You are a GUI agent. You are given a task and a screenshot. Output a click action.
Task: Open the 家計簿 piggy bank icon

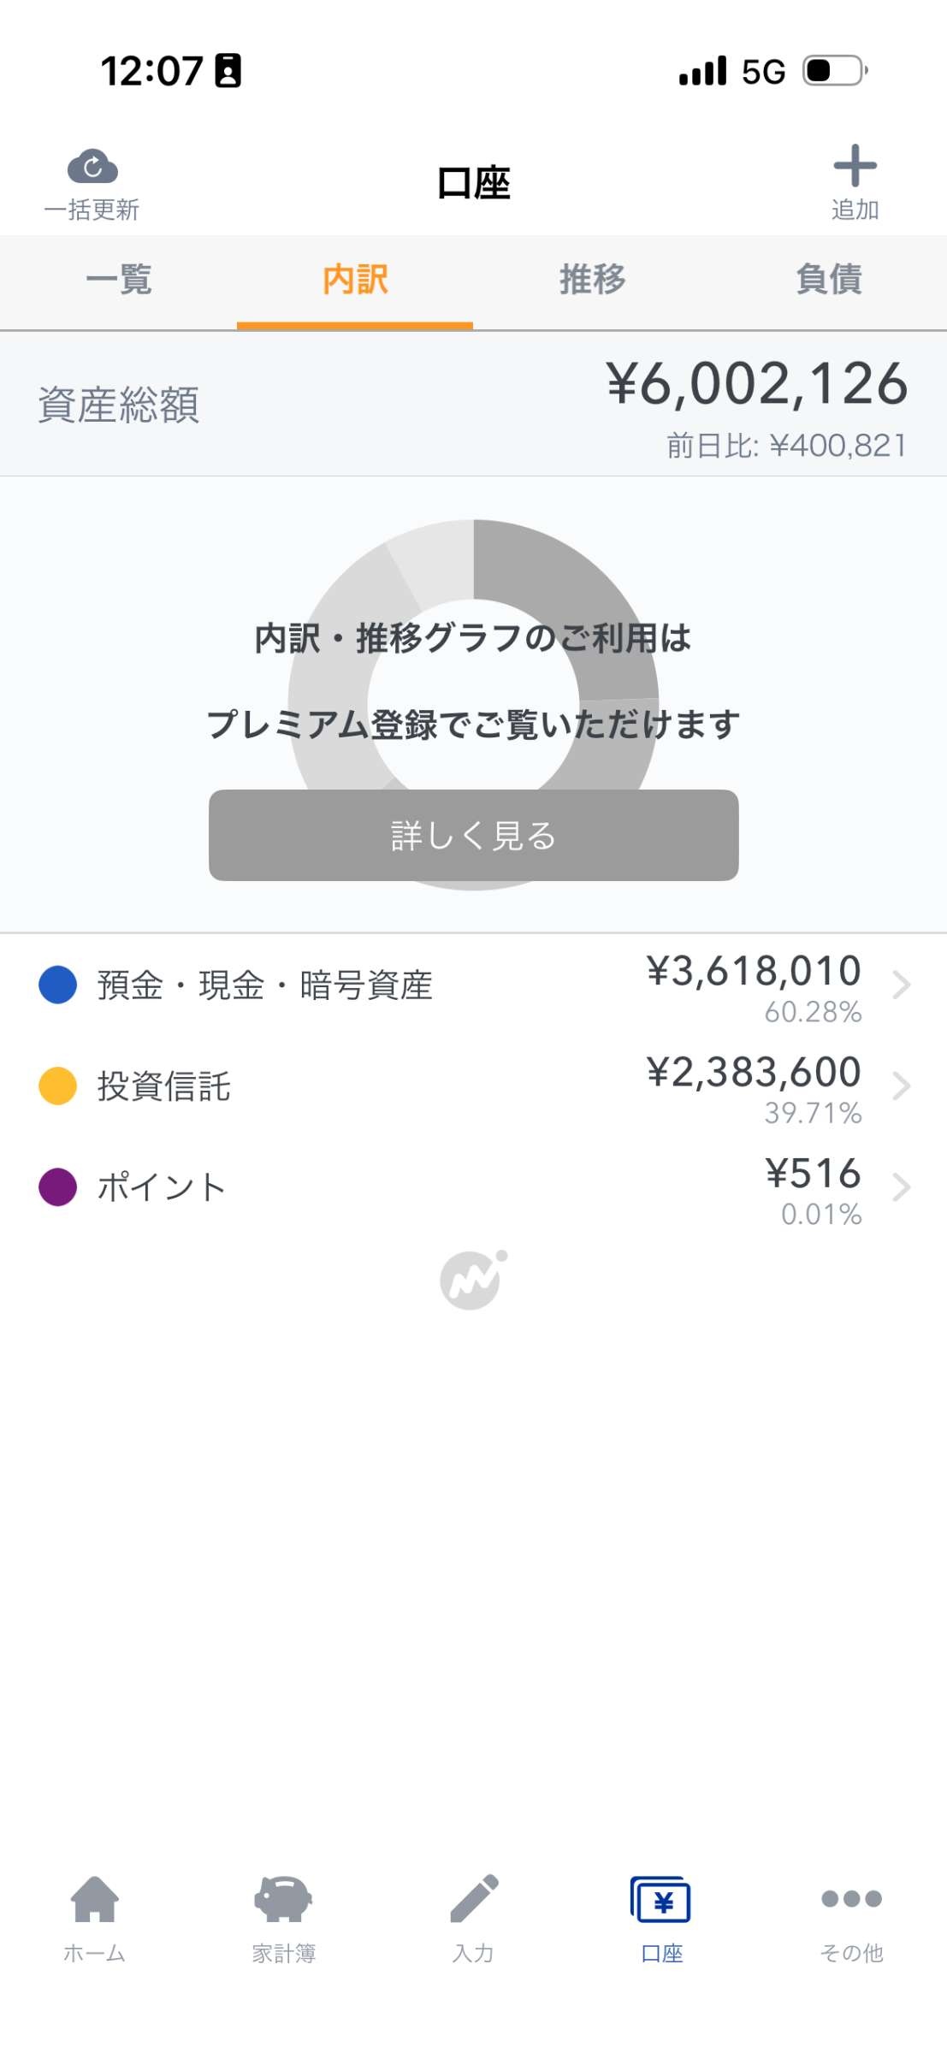tap(283, 1899)
